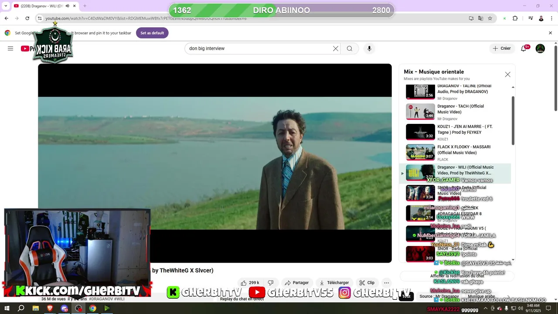
Task: Install or cast icon in address bar
Action: [x=471, y=18]
